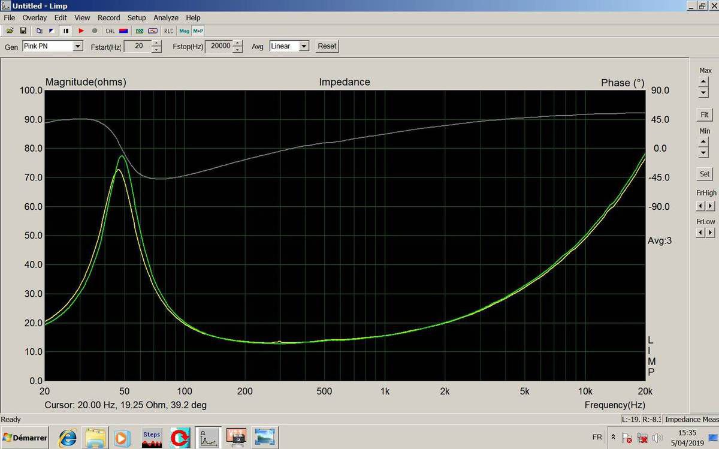Click the FrLow right arrow
Viewport: 719px width, 449px height.
710,233
